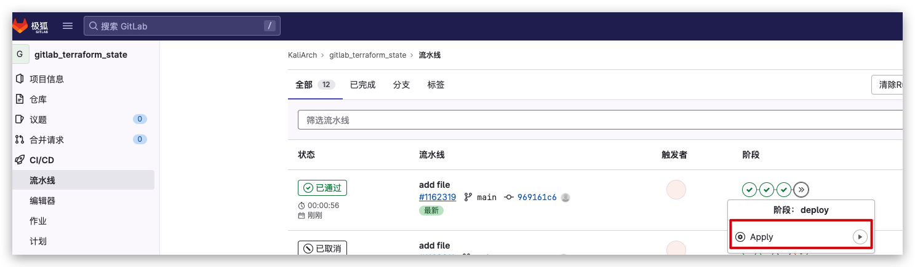Click the third passed stage checkmark icon
The image size is (915, 267).
(x=783, y=190)
